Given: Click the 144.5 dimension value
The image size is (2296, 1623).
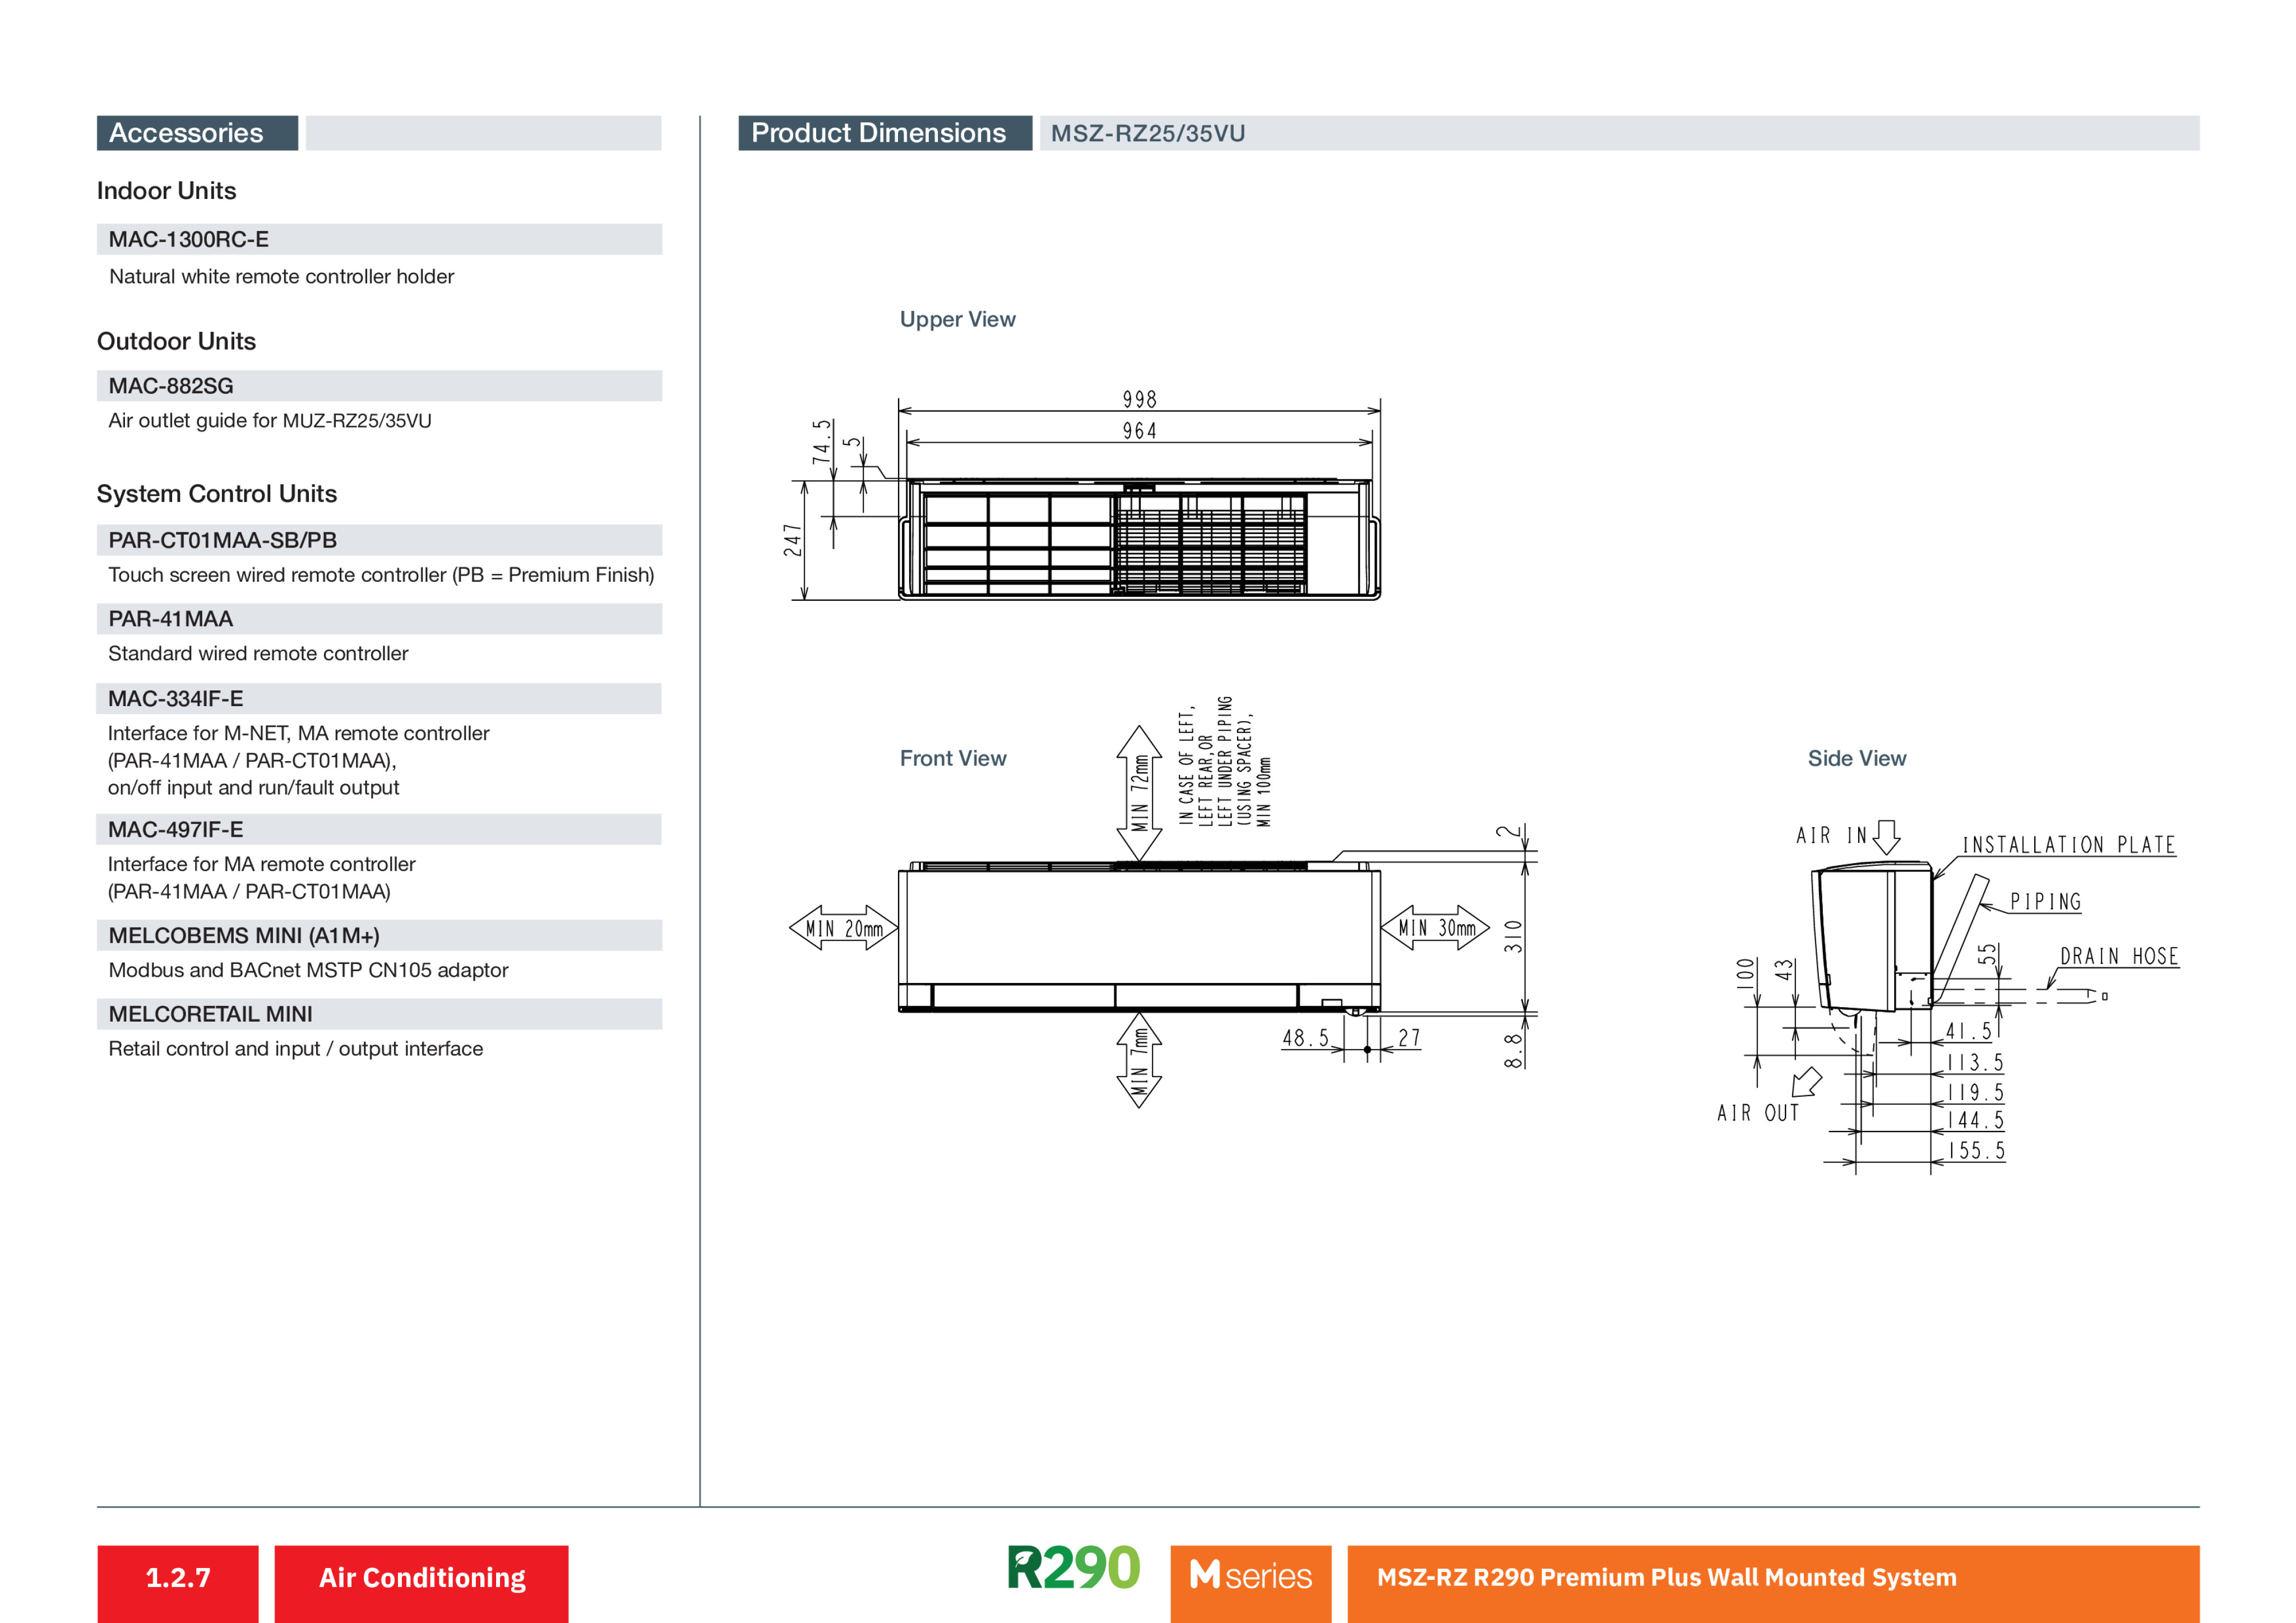Looking at the screenshot, I should 1976,1121.
